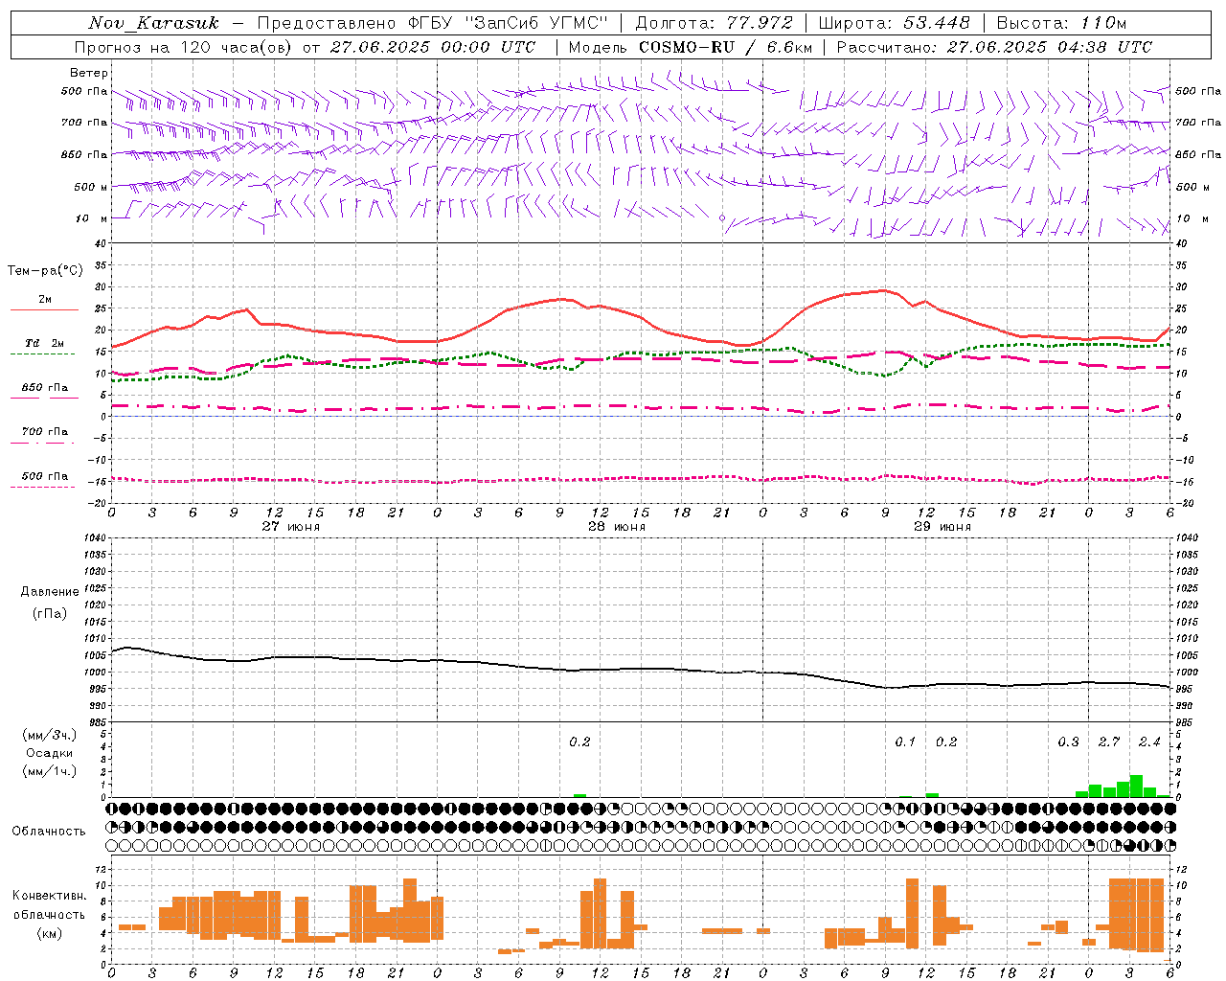Click the Давление pressure panel label
1226x981 pixels.
point(50,592)
